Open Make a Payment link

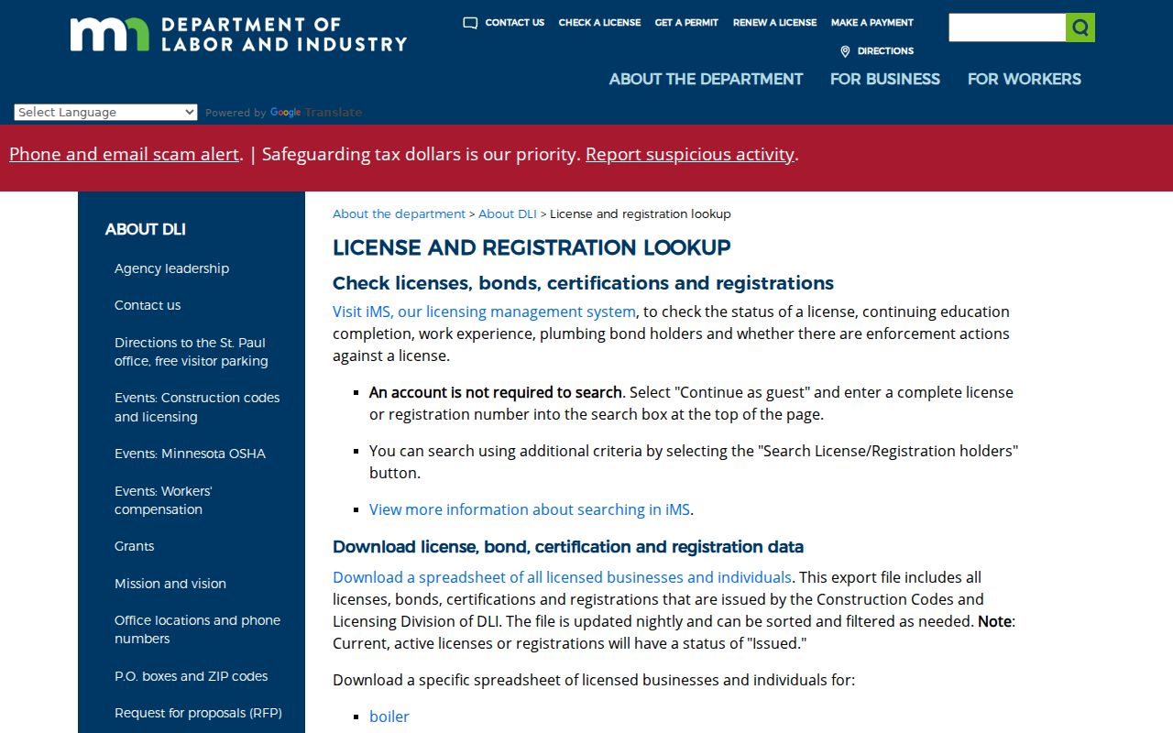coord(872,23)
